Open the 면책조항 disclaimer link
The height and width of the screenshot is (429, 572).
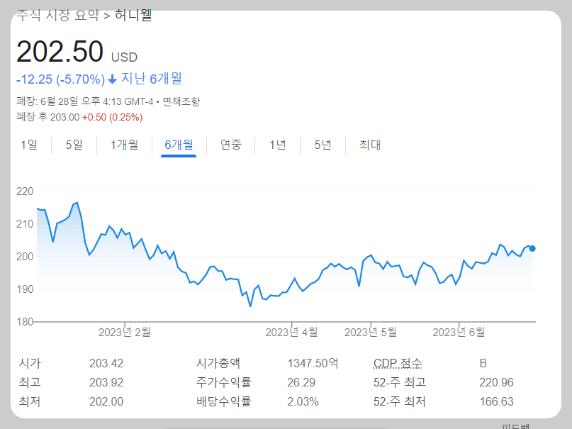tap(181, 101)
